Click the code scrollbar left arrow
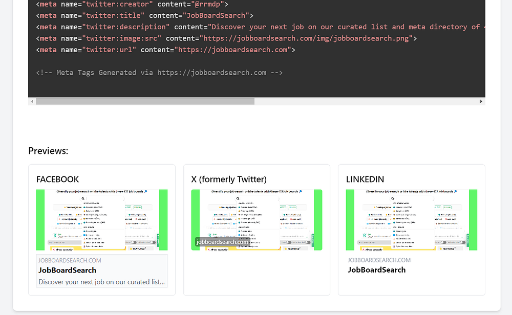The image size is (512, 315). (32, 101)
